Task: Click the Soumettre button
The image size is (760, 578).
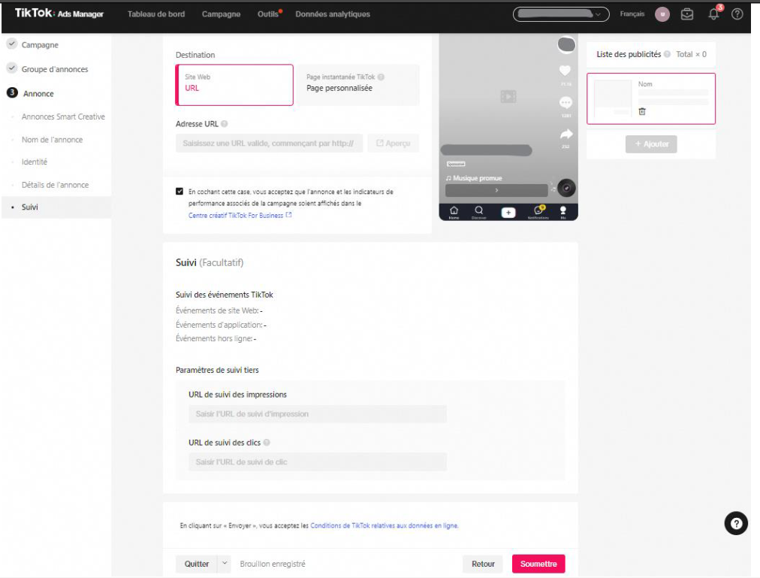Action: coord(538,564)
